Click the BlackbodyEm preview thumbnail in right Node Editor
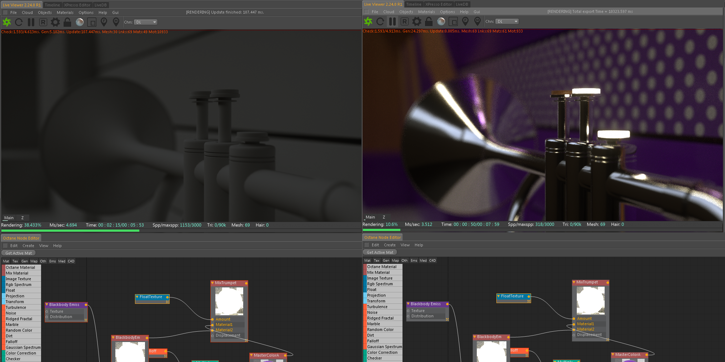 (x=491, y=351)
